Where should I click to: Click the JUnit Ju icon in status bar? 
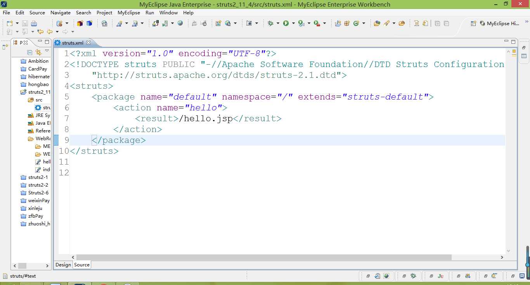[x=440, y=276]
